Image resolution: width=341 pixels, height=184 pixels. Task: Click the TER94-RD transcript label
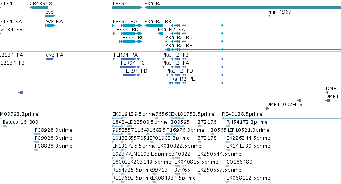(126, 30)
